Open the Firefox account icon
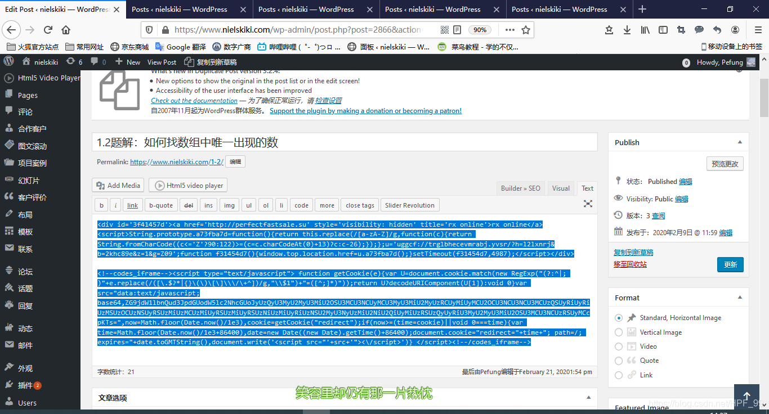Screen dimensions: 769x414 pos(735,30)
